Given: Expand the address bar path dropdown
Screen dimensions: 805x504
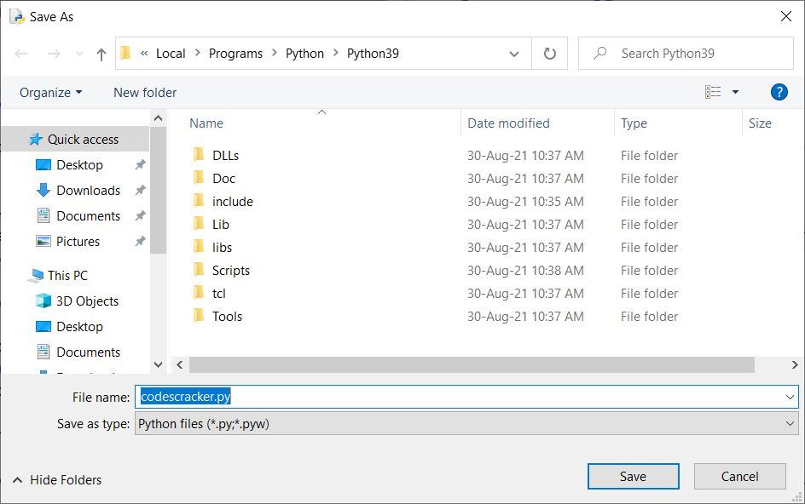Looking at the screenshot, I should tap(514, 53).
